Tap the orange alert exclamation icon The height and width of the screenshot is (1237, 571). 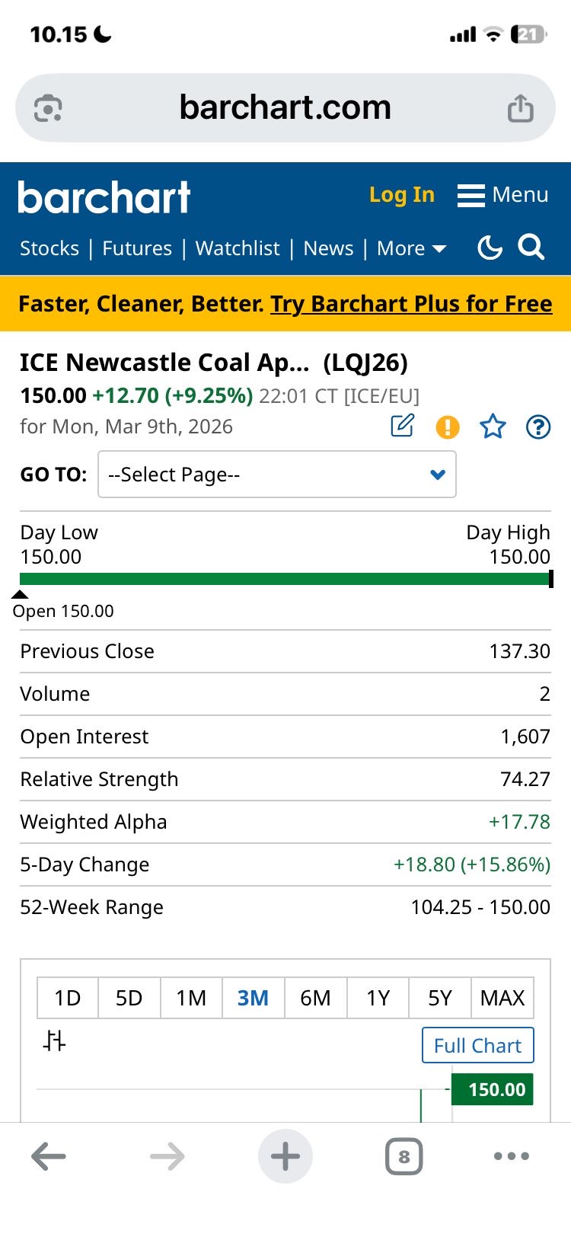tap(448, 427)
